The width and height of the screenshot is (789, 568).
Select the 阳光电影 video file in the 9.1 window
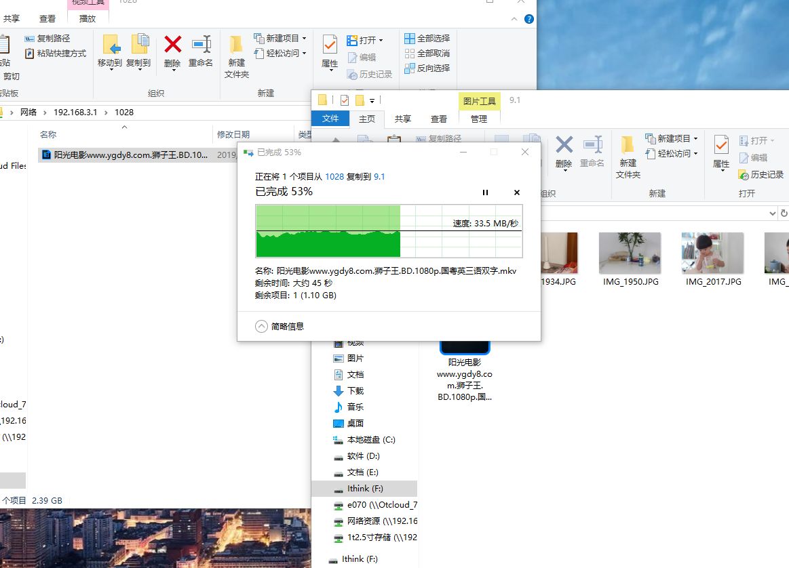465,372
